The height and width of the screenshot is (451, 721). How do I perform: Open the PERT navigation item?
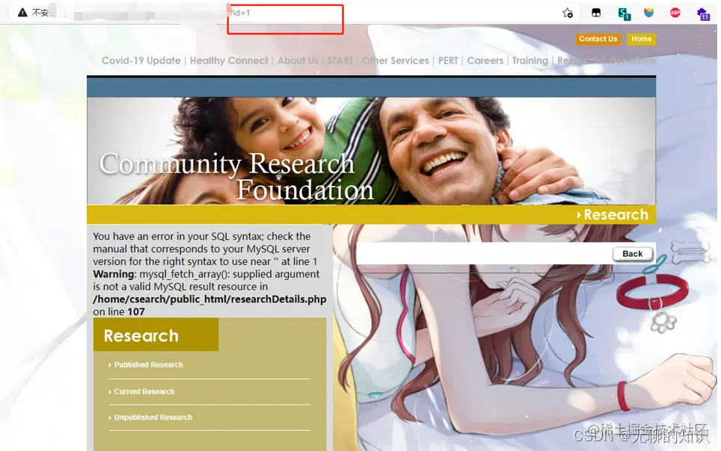pyautogui.click(x=448, y=60)
